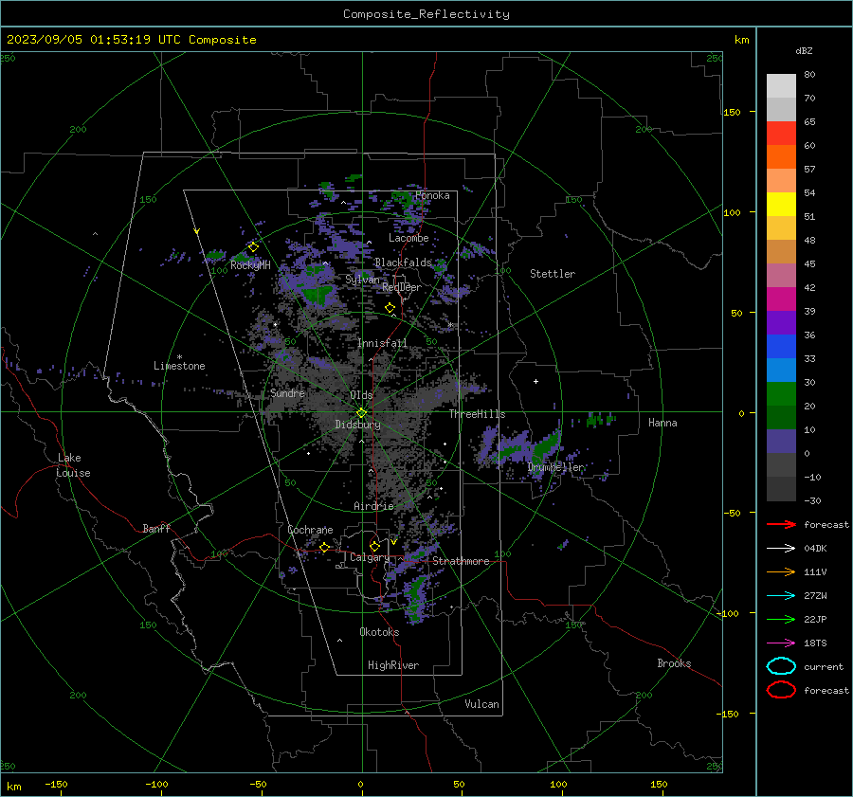Click the Sylvan label
Image resolution: width=853 pixels, height=797 pixels.
click(362, 280)
